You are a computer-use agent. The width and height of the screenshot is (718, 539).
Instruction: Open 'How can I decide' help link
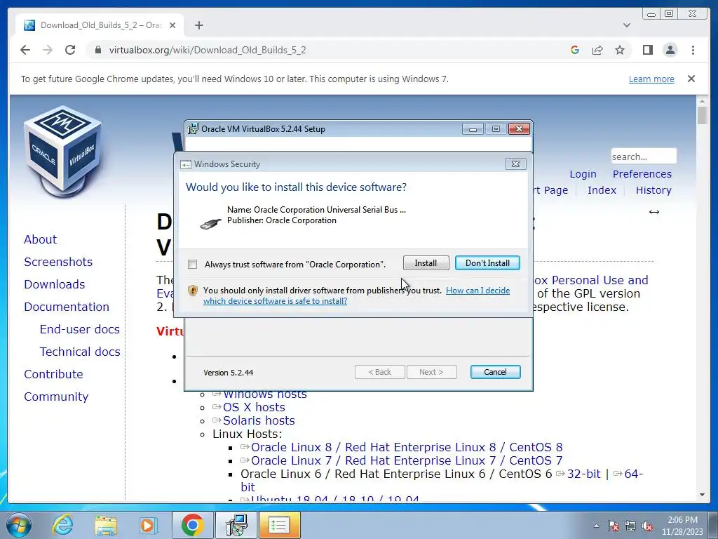477,290
